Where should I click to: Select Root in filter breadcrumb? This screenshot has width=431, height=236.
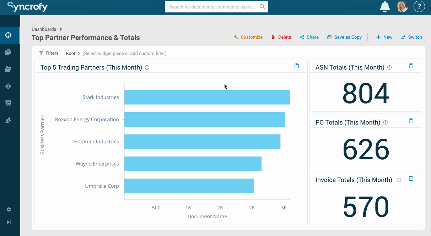[70, 54]
